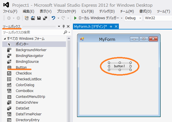Close the MyForm.h design tab
The image size is (172, 122).
pyautogui.click(x=116, y=26)
